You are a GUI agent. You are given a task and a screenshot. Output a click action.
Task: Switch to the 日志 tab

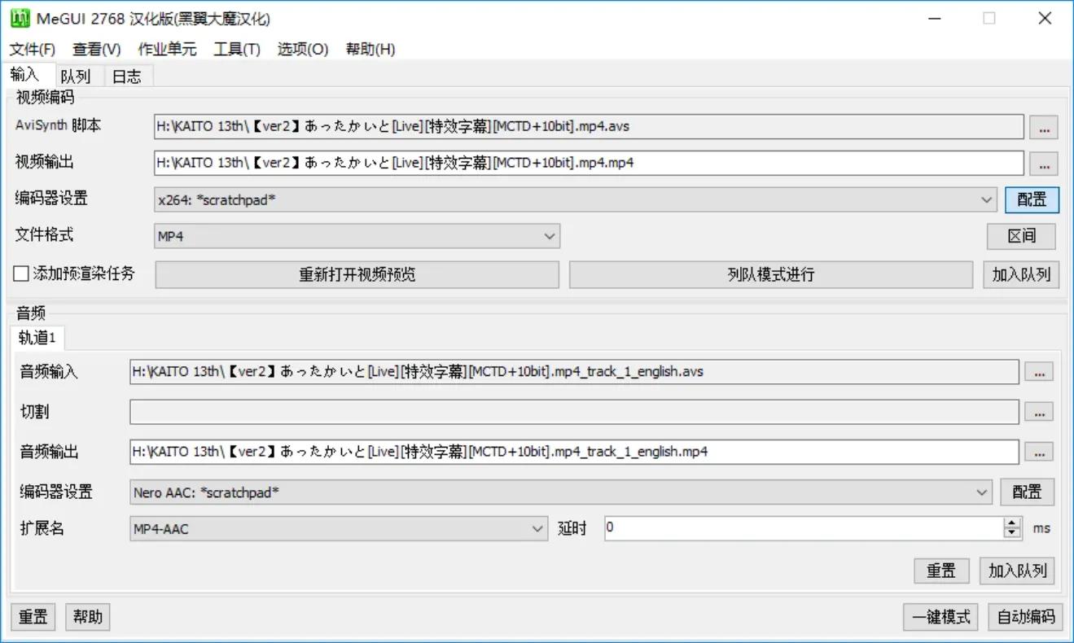point(127,76)
